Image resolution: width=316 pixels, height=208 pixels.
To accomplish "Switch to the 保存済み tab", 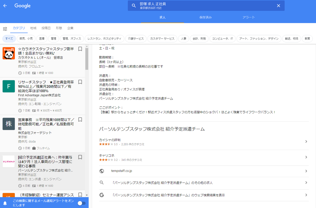I will click(206, 18).
